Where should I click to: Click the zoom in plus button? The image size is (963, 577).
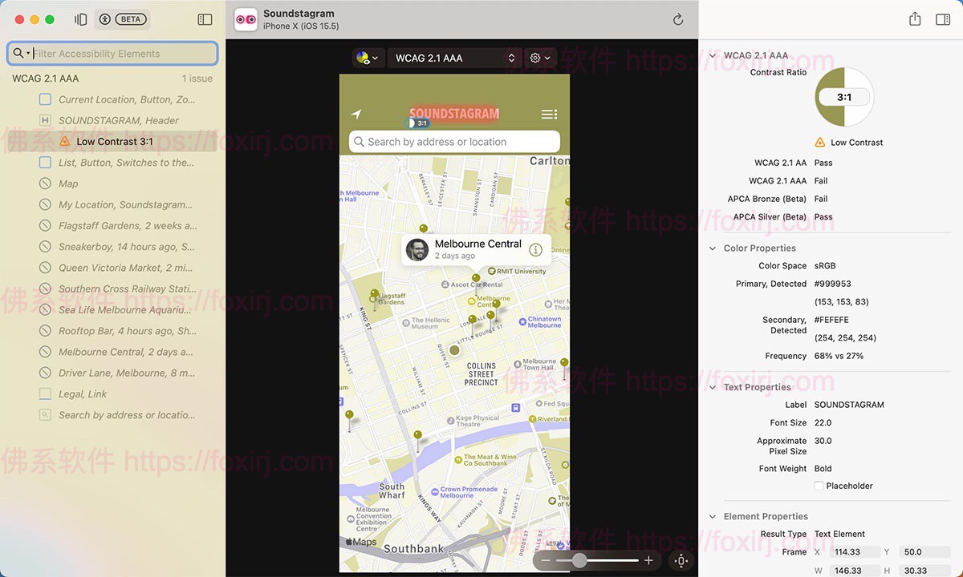tap(649, 561)
